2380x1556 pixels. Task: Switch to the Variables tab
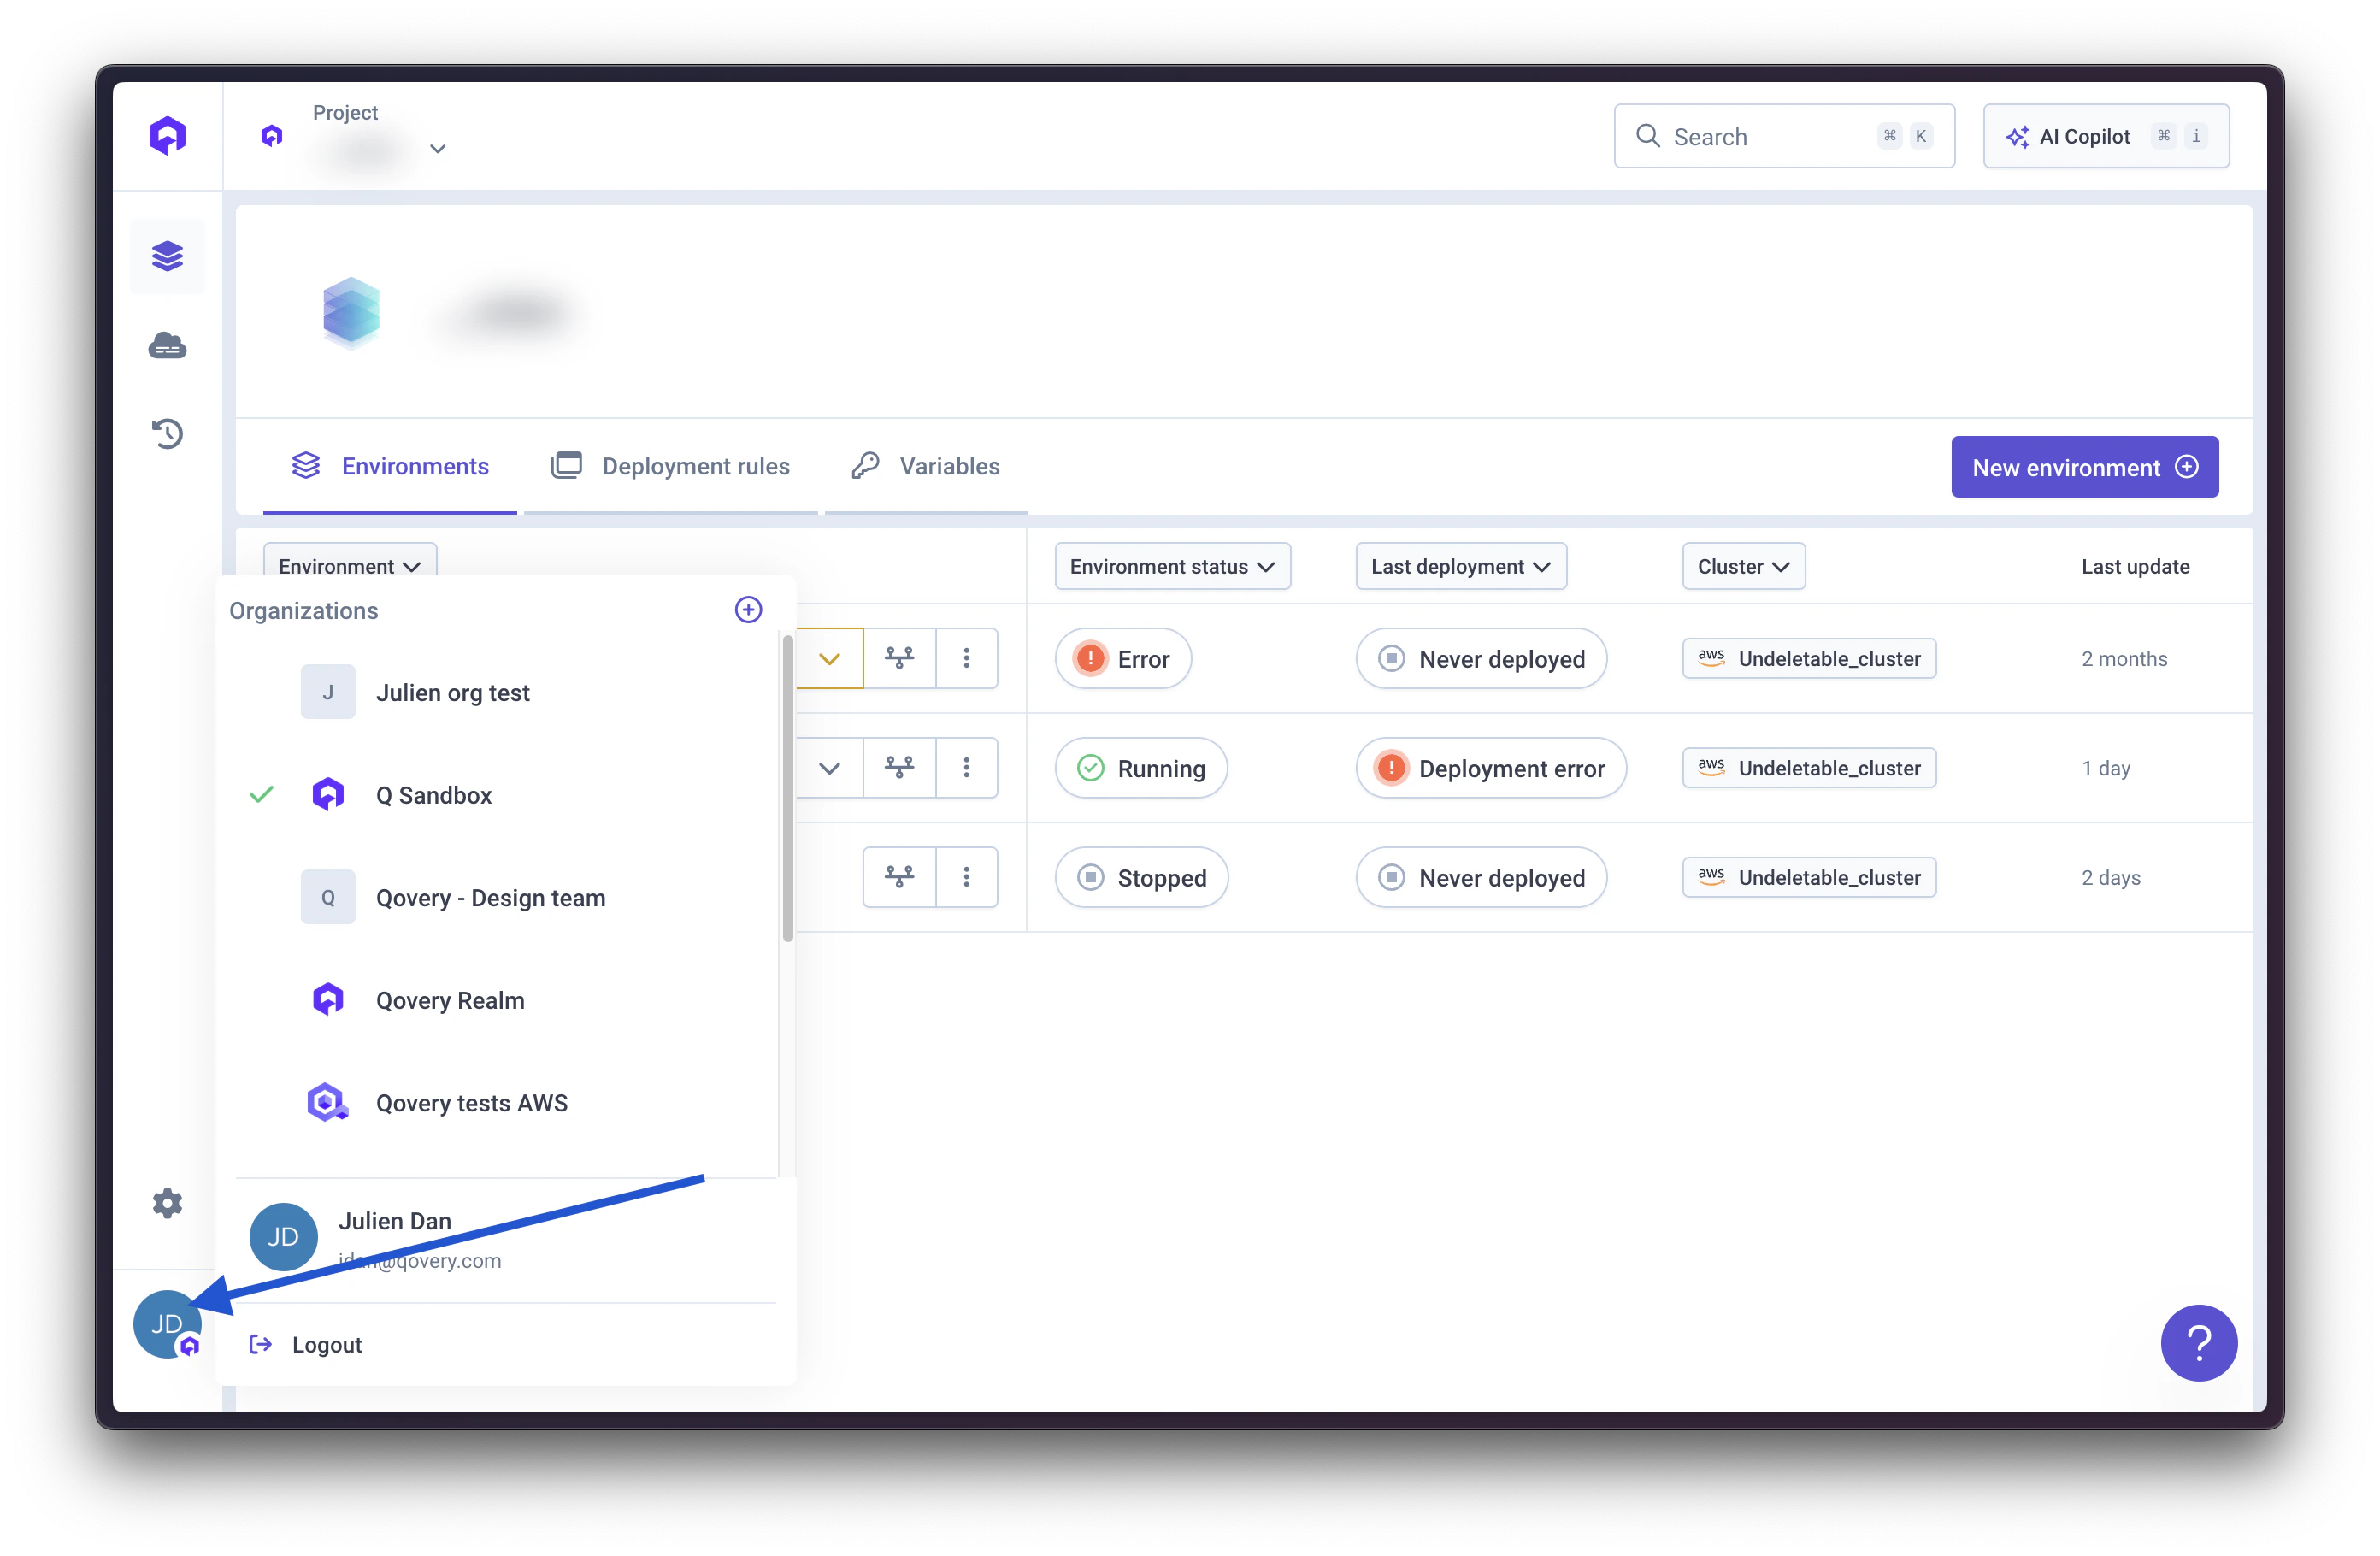(948, 466)
